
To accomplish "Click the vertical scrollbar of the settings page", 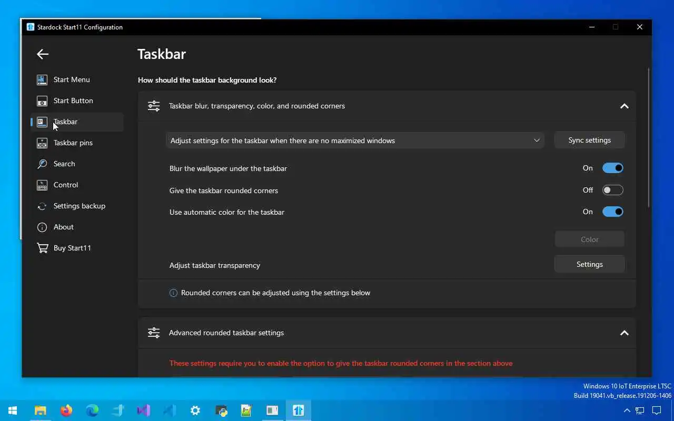I will coord(649,138).
